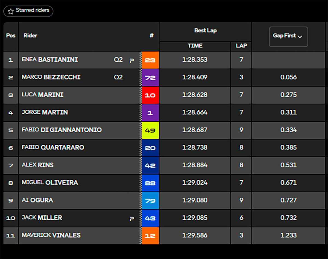Click the Q2 tag beside Marco Bezzecchi
Image resolution: width=328 pixels, height=259 pixels.
click(118, 77)
